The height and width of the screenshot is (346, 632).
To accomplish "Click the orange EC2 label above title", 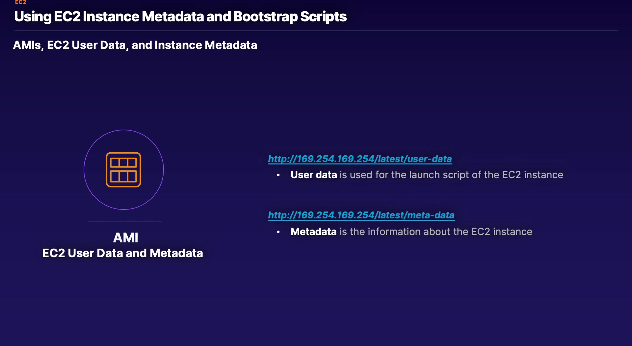I will (20, 2).
